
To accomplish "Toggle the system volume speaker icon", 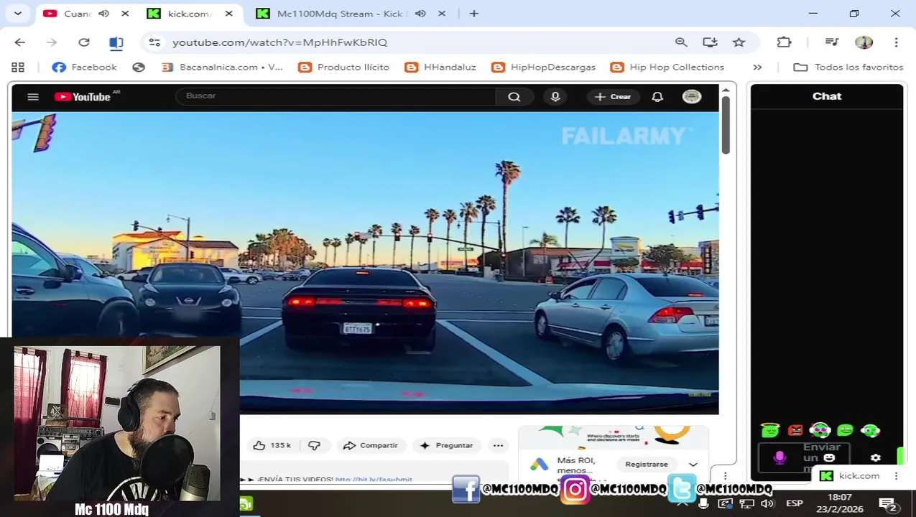I will click(x=767, y=503).
